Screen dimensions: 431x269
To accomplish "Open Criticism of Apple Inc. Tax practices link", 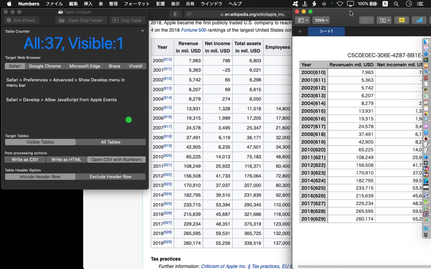I will [241, 266].
